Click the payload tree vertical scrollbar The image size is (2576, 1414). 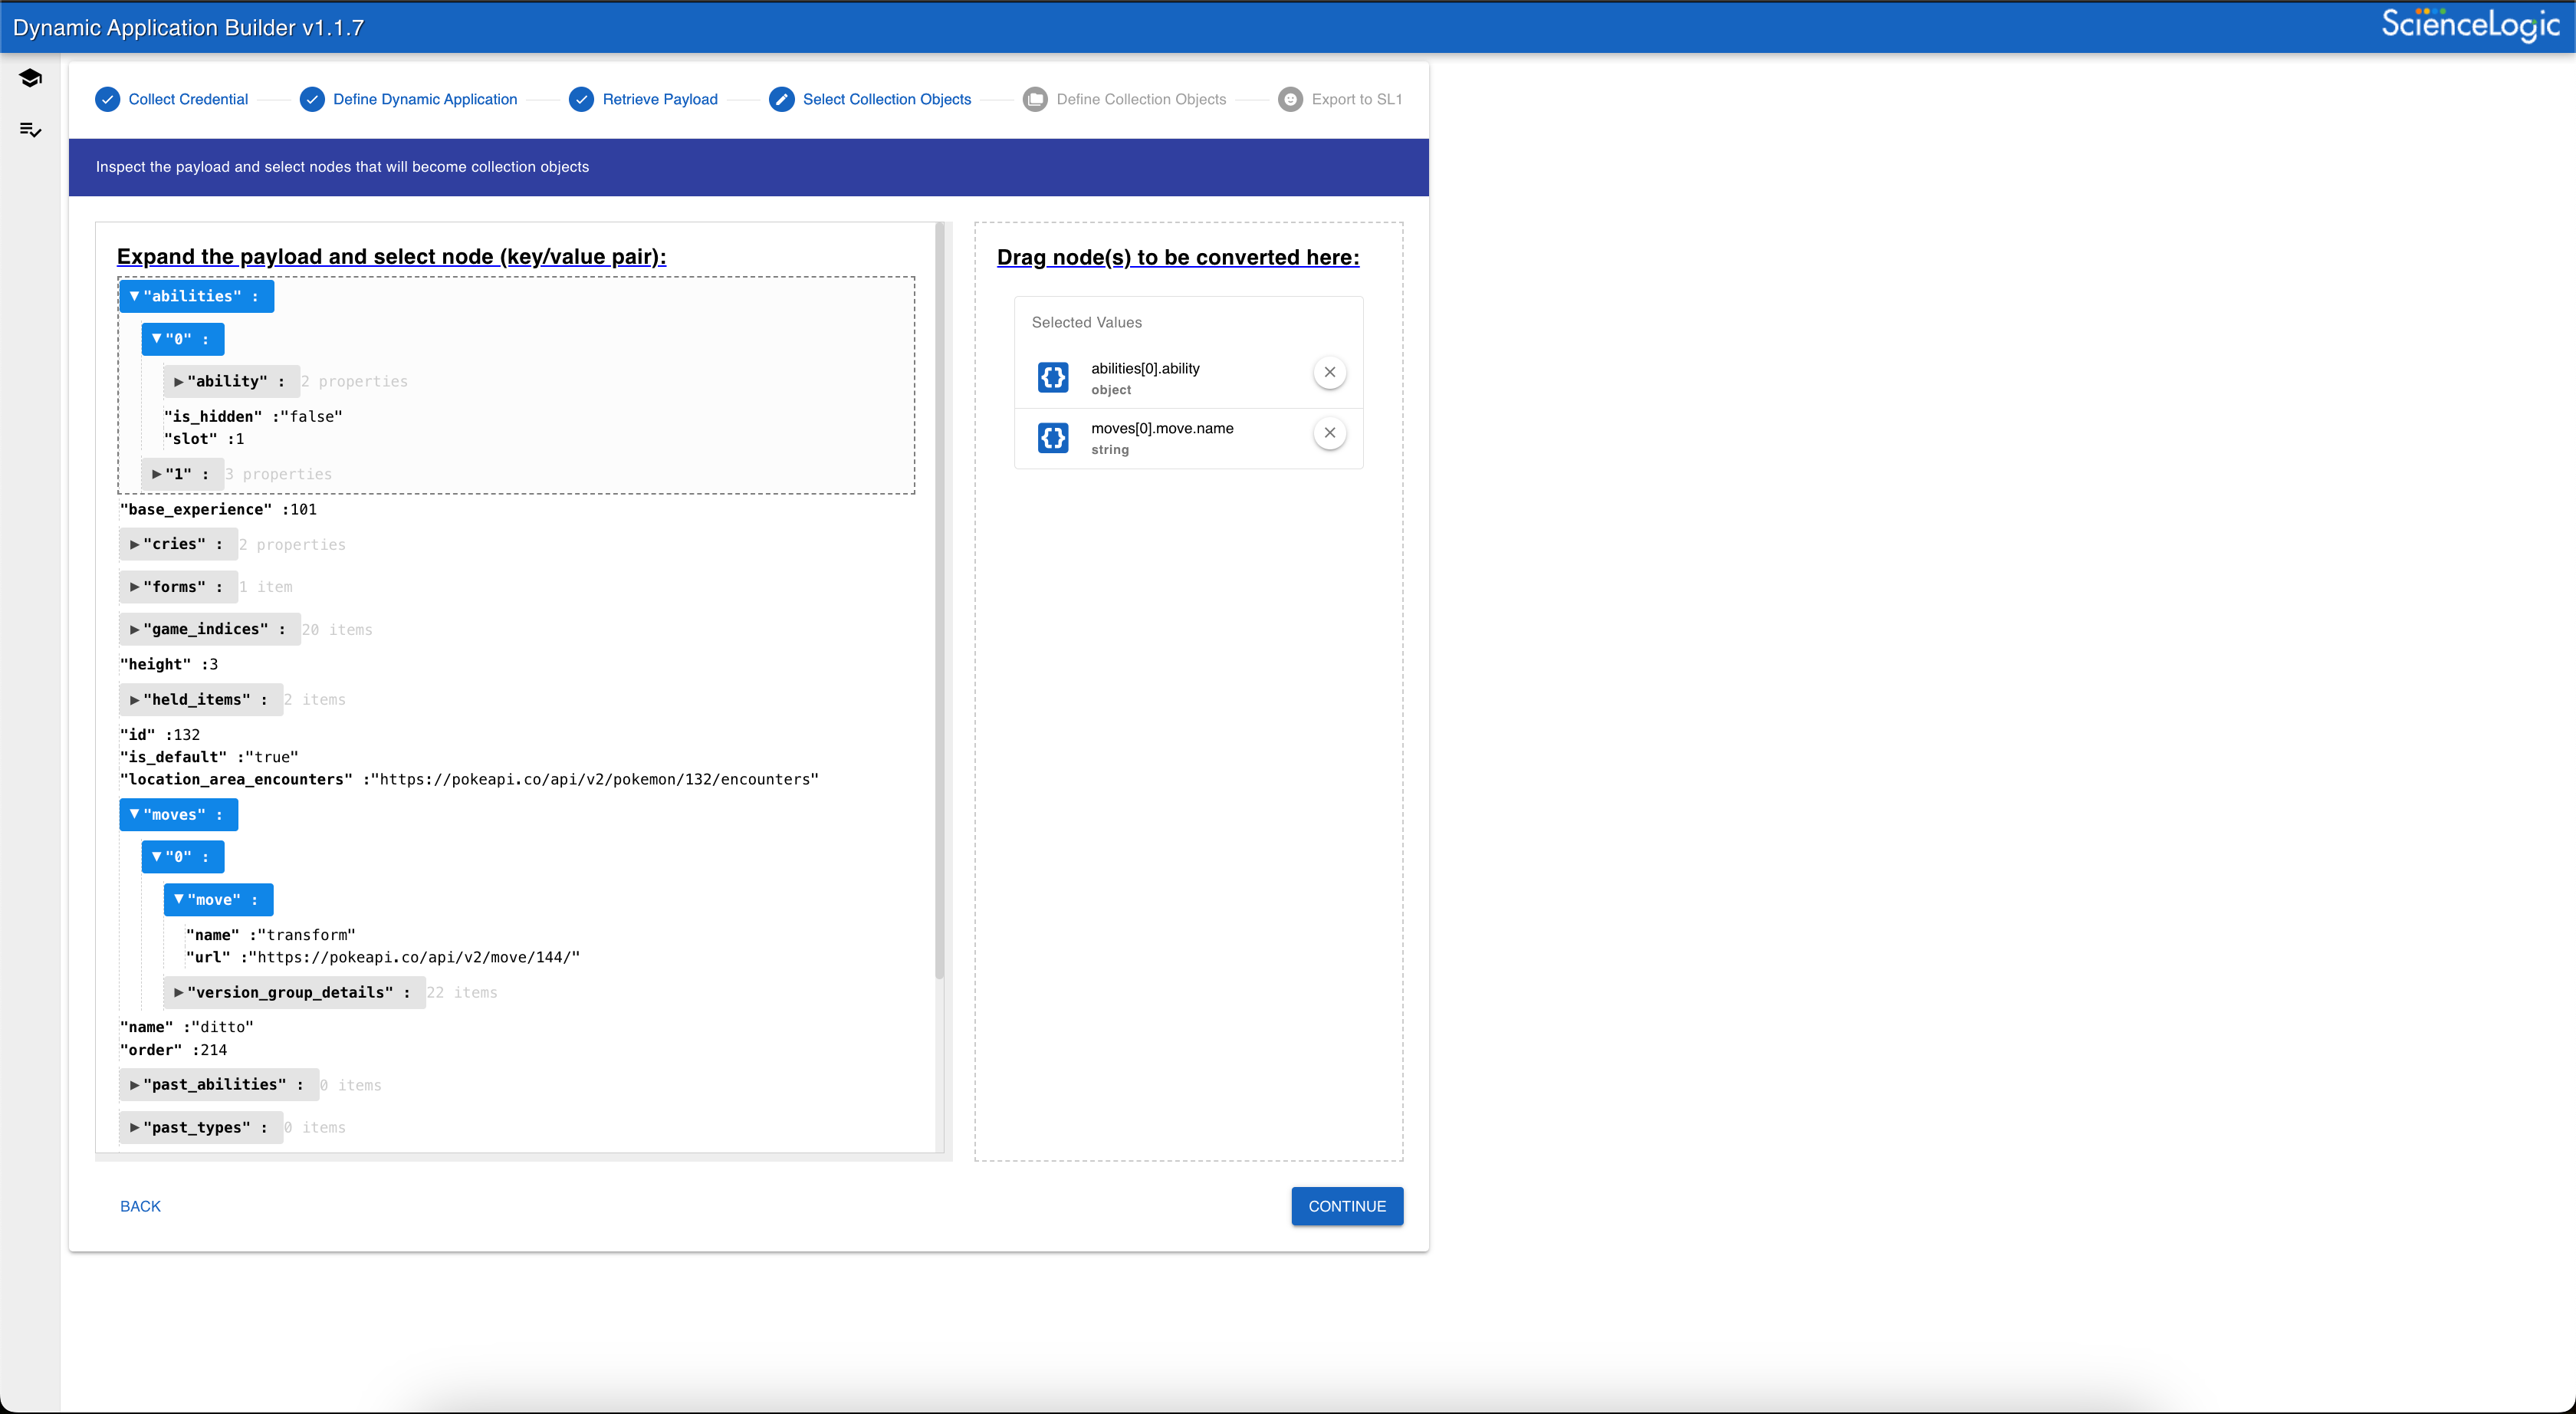(939, 600)
